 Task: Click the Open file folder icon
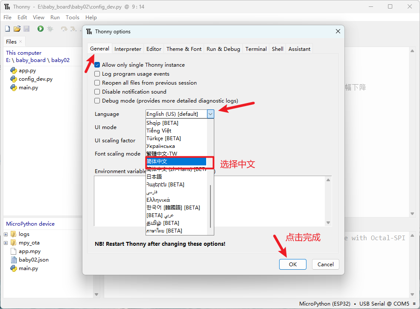click(17, 29)
